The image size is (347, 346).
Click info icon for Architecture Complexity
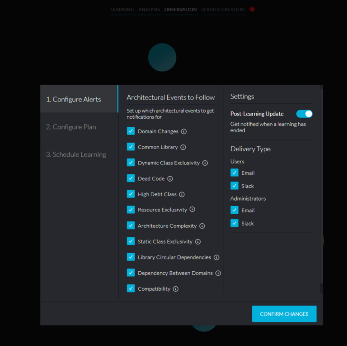point(202,226)
